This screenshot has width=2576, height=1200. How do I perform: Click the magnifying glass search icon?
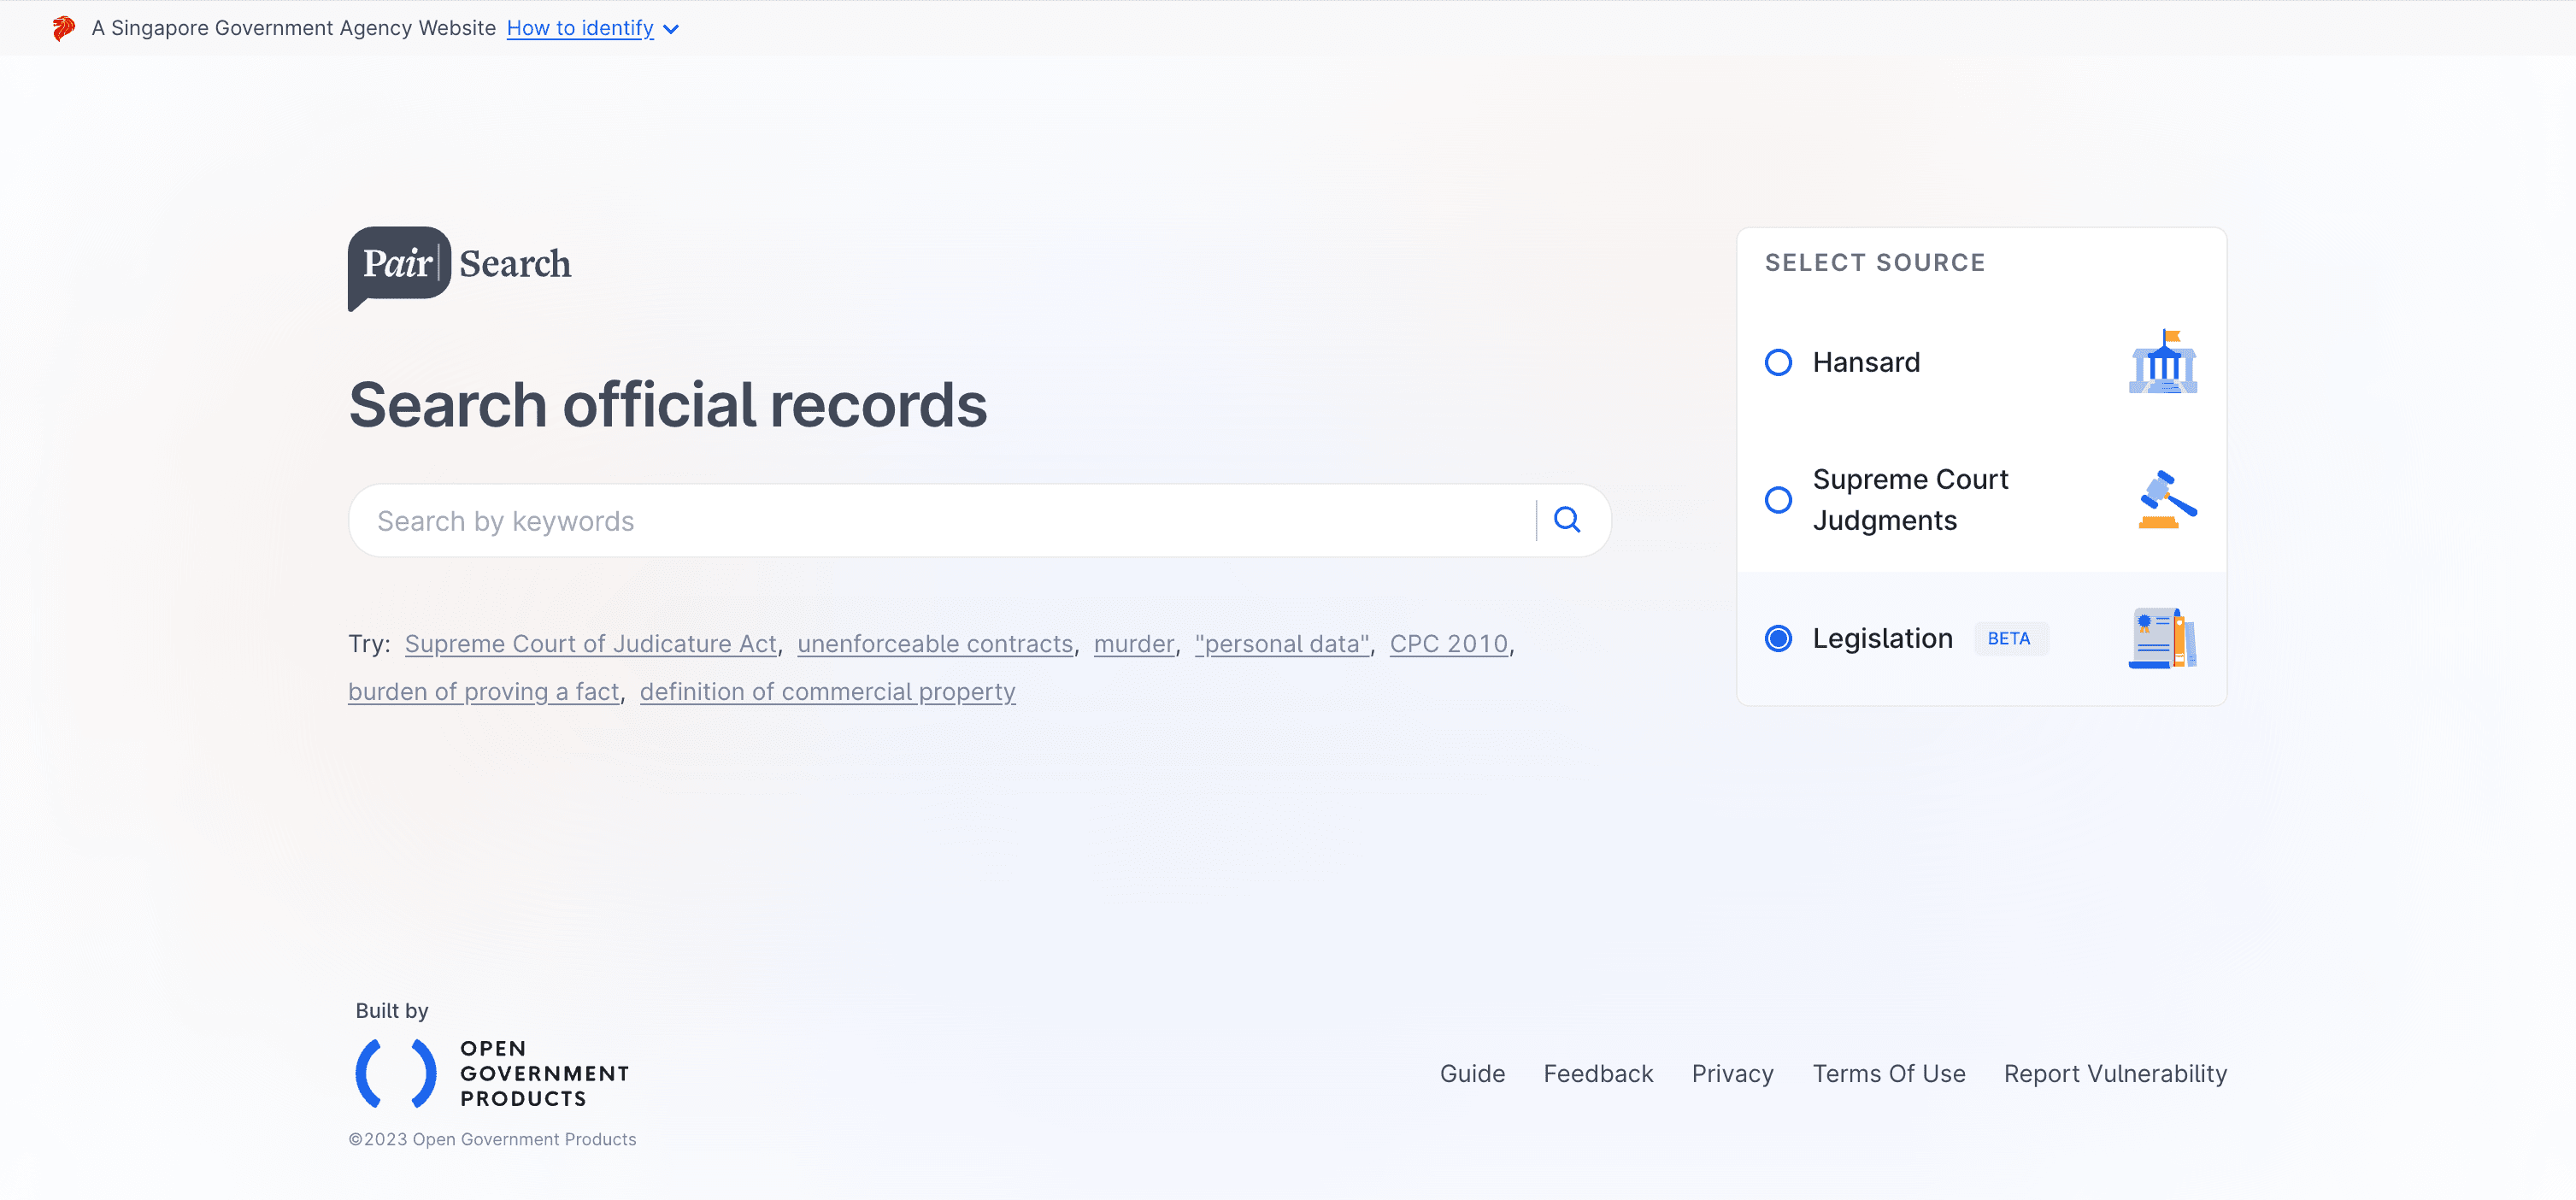[1566, 519]
